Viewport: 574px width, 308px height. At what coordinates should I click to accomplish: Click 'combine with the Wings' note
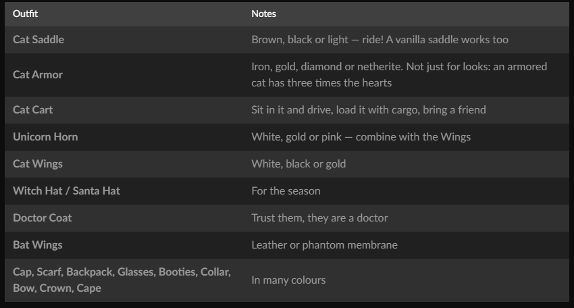(361, 137)
